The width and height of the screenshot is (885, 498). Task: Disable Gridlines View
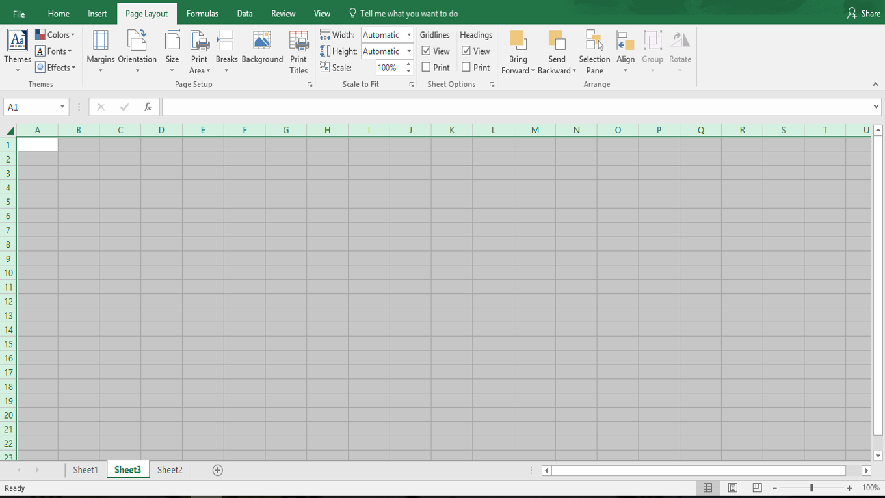(427, 51)
